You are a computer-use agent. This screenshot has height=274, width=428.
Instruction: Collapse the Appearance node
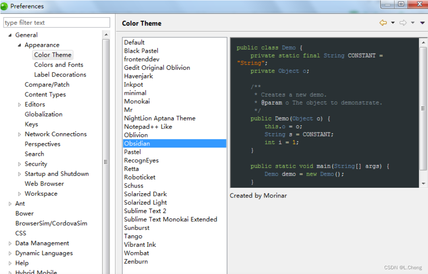pos(19,45)
